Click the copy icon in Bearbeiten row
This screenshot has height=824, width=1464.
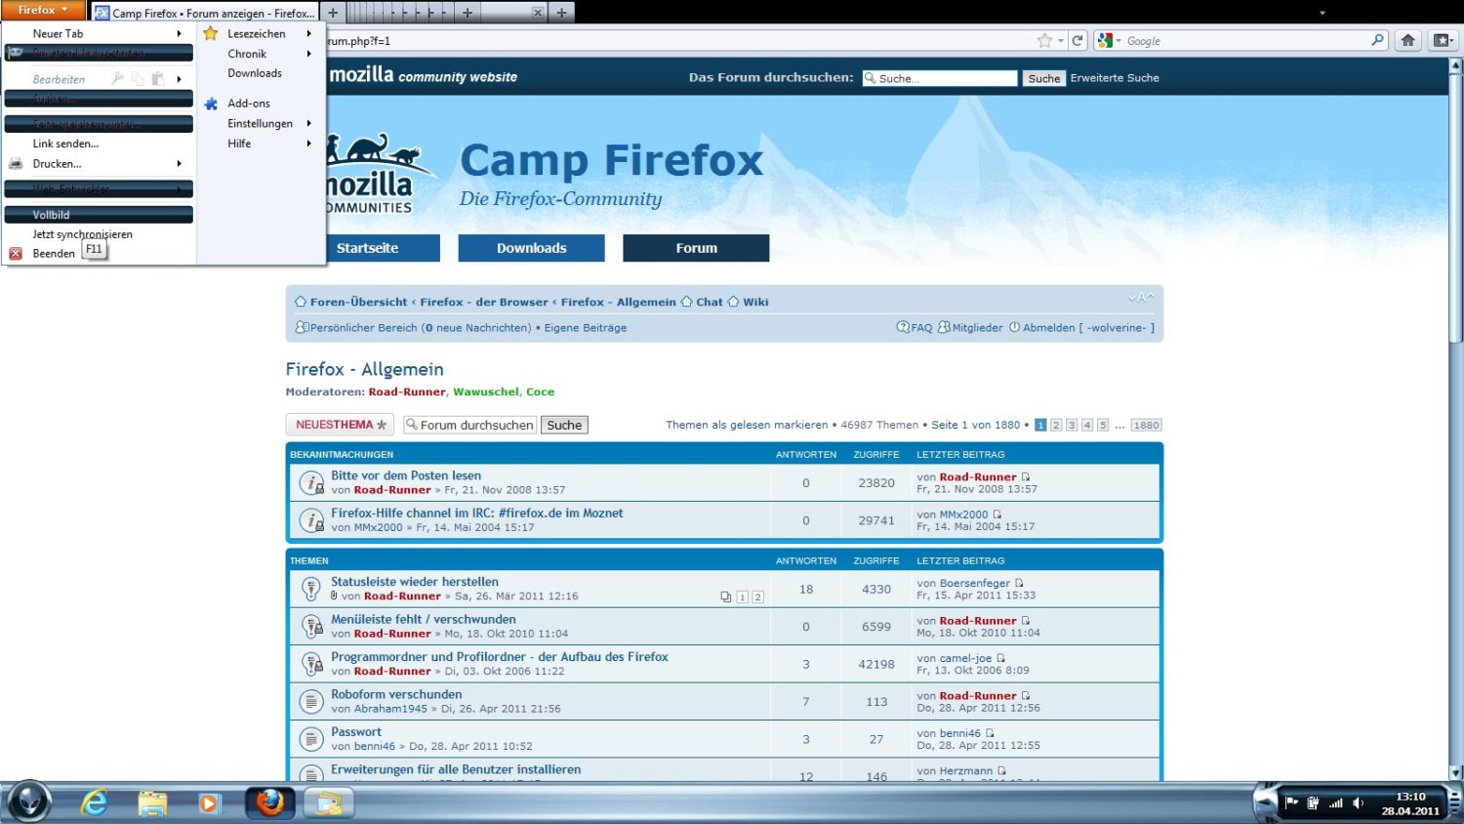(138, 78)
